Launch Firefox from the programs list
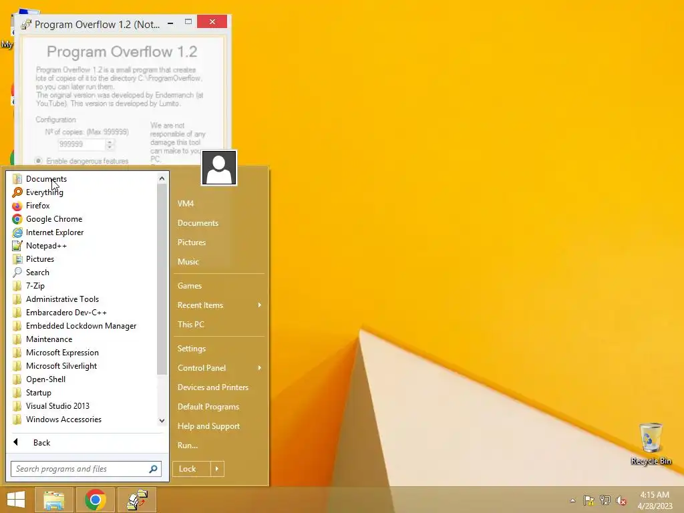The width and height of the screenshot is (684, 513). pyautogui.click(x=37, y=206)
